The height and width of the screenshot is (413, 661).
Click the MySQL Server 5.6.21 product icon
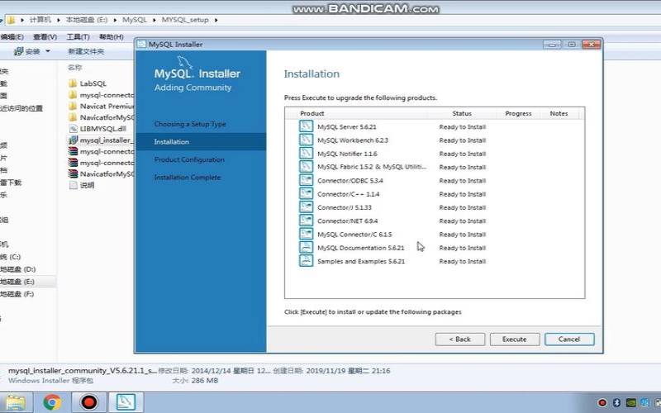click(x=306, y=126)
